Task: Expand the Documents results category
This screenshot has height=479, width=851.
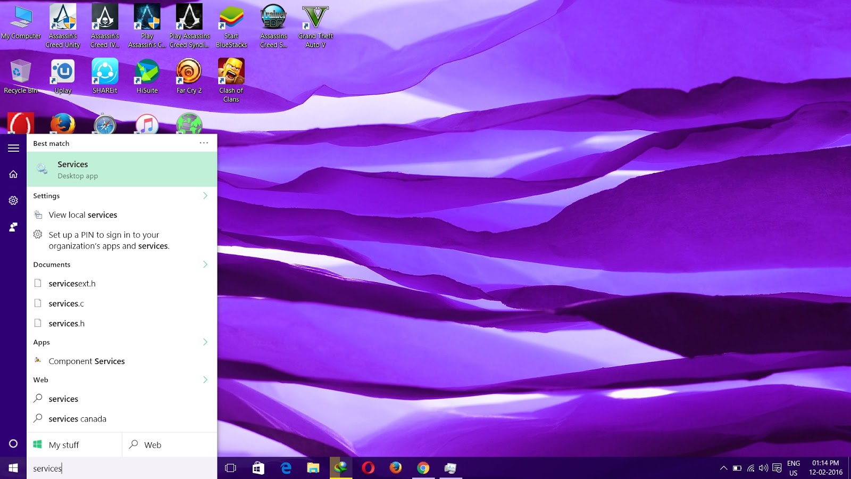Action: coord(205,265)
